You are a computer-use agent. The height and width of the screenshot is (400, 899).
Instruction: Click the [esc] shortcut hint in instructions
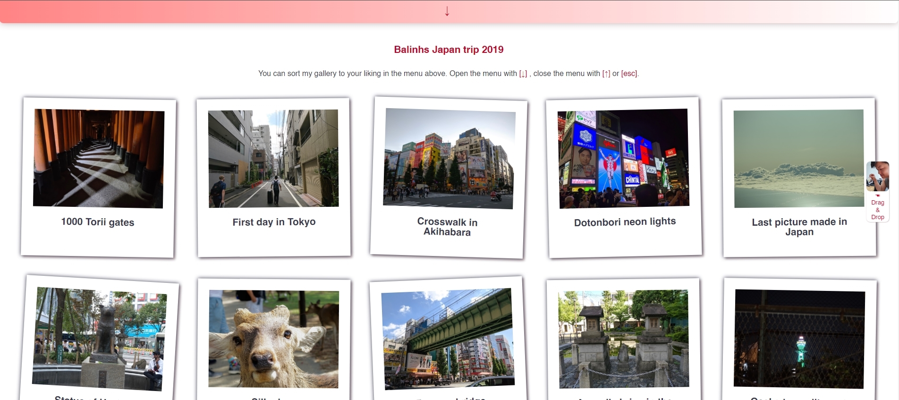tap(629, 74)
